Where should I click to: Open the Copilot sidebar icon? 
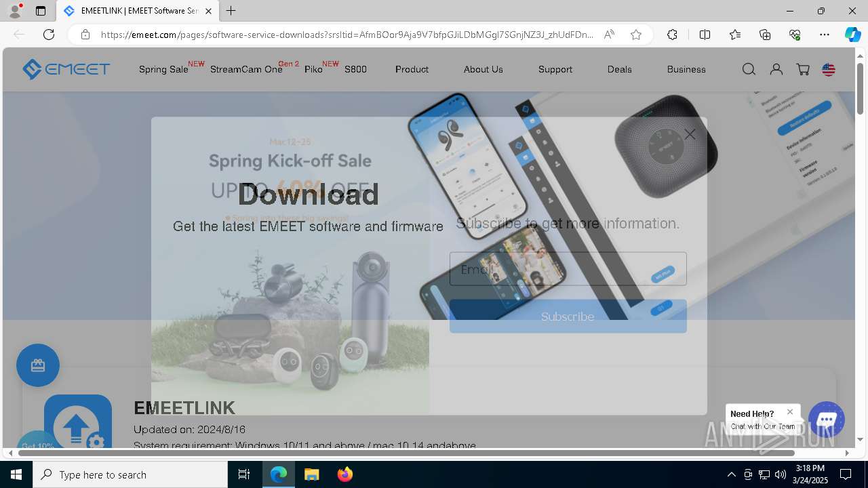(x=853, y=35)
